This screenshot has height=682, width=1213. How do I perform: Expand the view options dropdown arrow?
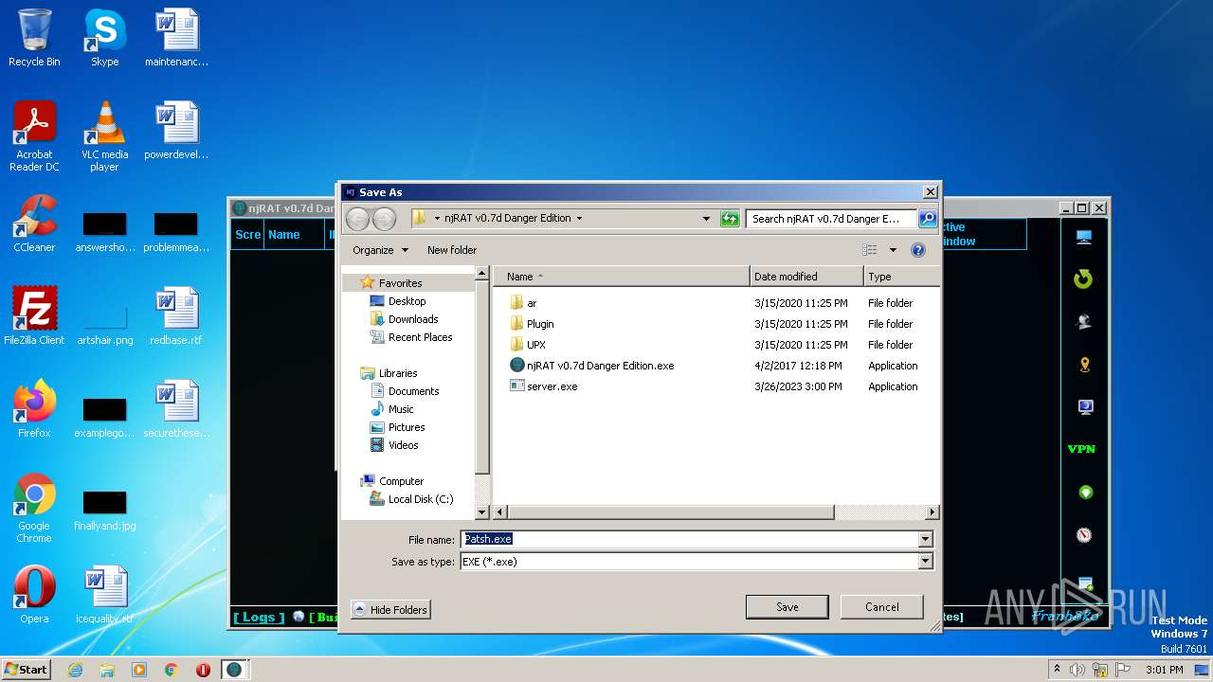tap(893, 250)
